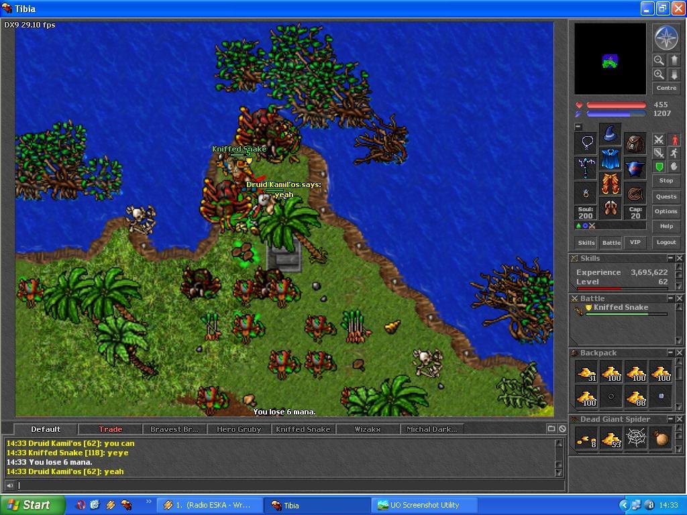The width and height of the screenshot is (687, 515).
Task: Move the minimap one floor up
Action: pyautogui.click(x=674, y=60)
